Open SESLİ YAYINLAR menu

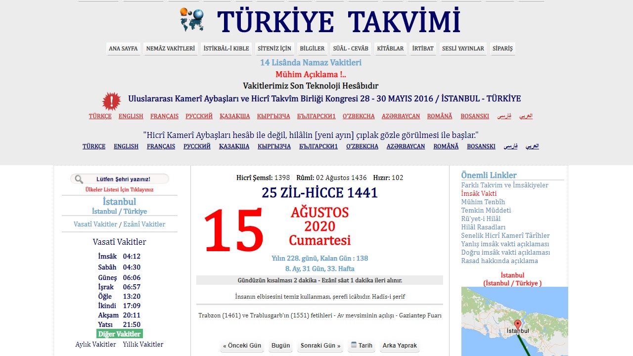click(x=463, y=48)
